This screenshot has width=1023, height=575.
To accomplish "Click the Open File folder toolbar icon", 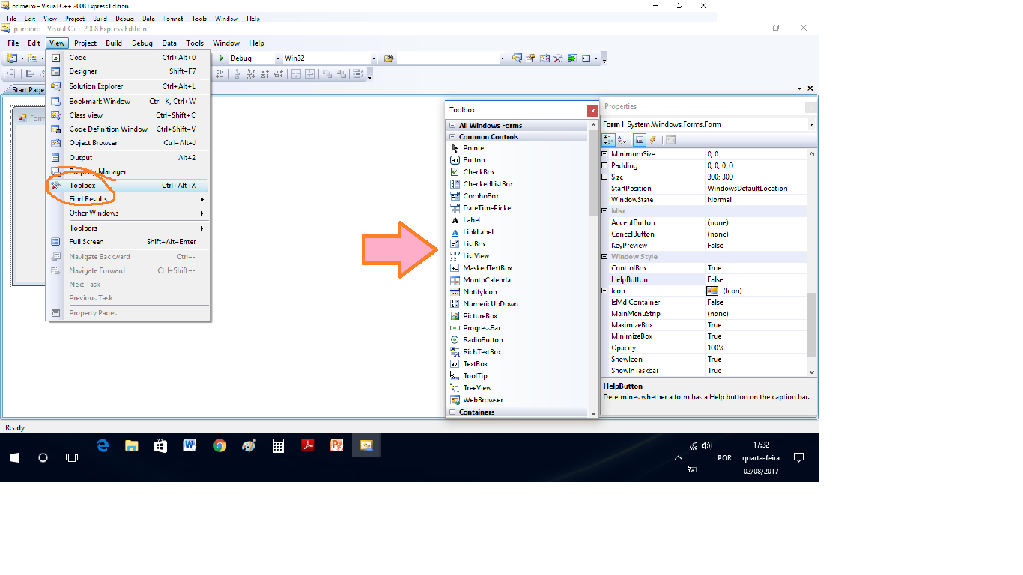I will point(389,58).
